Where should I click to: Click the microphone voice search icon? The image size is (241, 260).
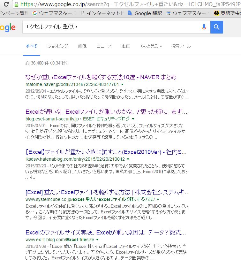204,27
